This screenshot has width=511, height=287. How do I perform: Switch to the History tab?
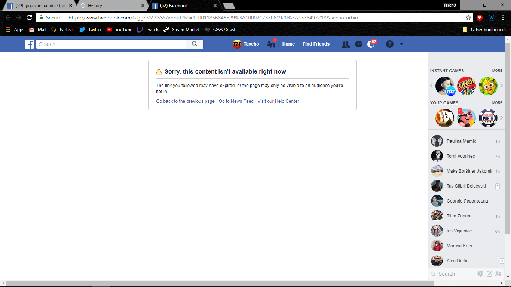pos(111,6)
